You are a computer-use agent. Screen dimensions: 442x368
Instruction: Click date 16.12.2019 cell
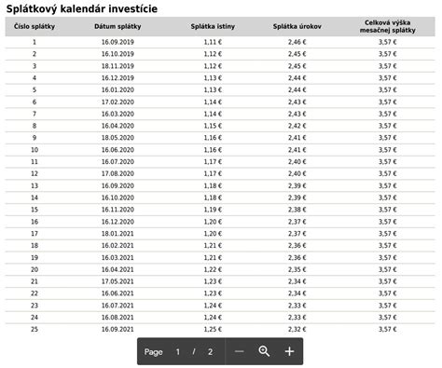point(117,78)
